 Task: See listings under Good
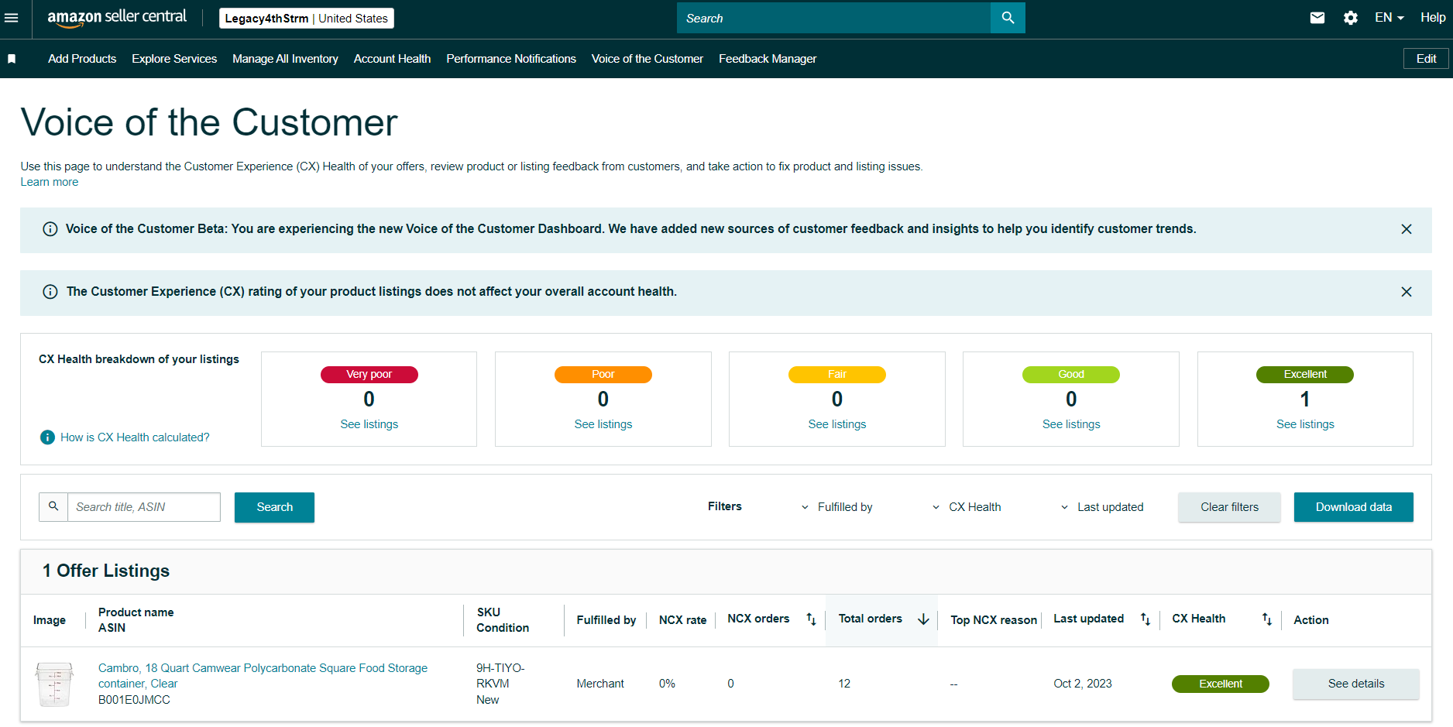[x=1071, y=424]
